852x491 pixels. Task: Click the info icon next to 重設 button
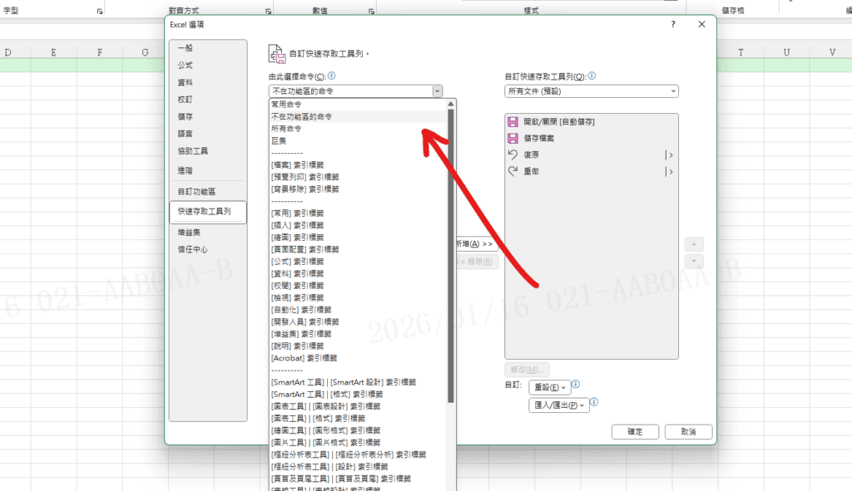[x=576, y=385]
